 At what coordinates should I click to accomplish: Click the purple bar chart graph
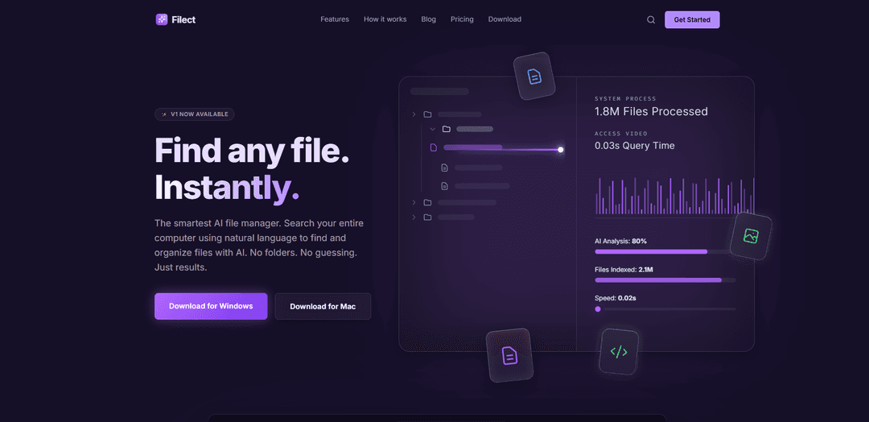coord(674,196)
